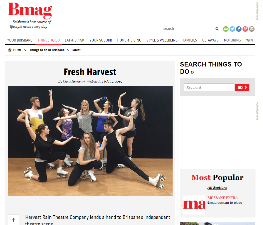Open the Brisbane Extra article thumbnail
The image size is (263, 225).
click(x=194, y=205)
